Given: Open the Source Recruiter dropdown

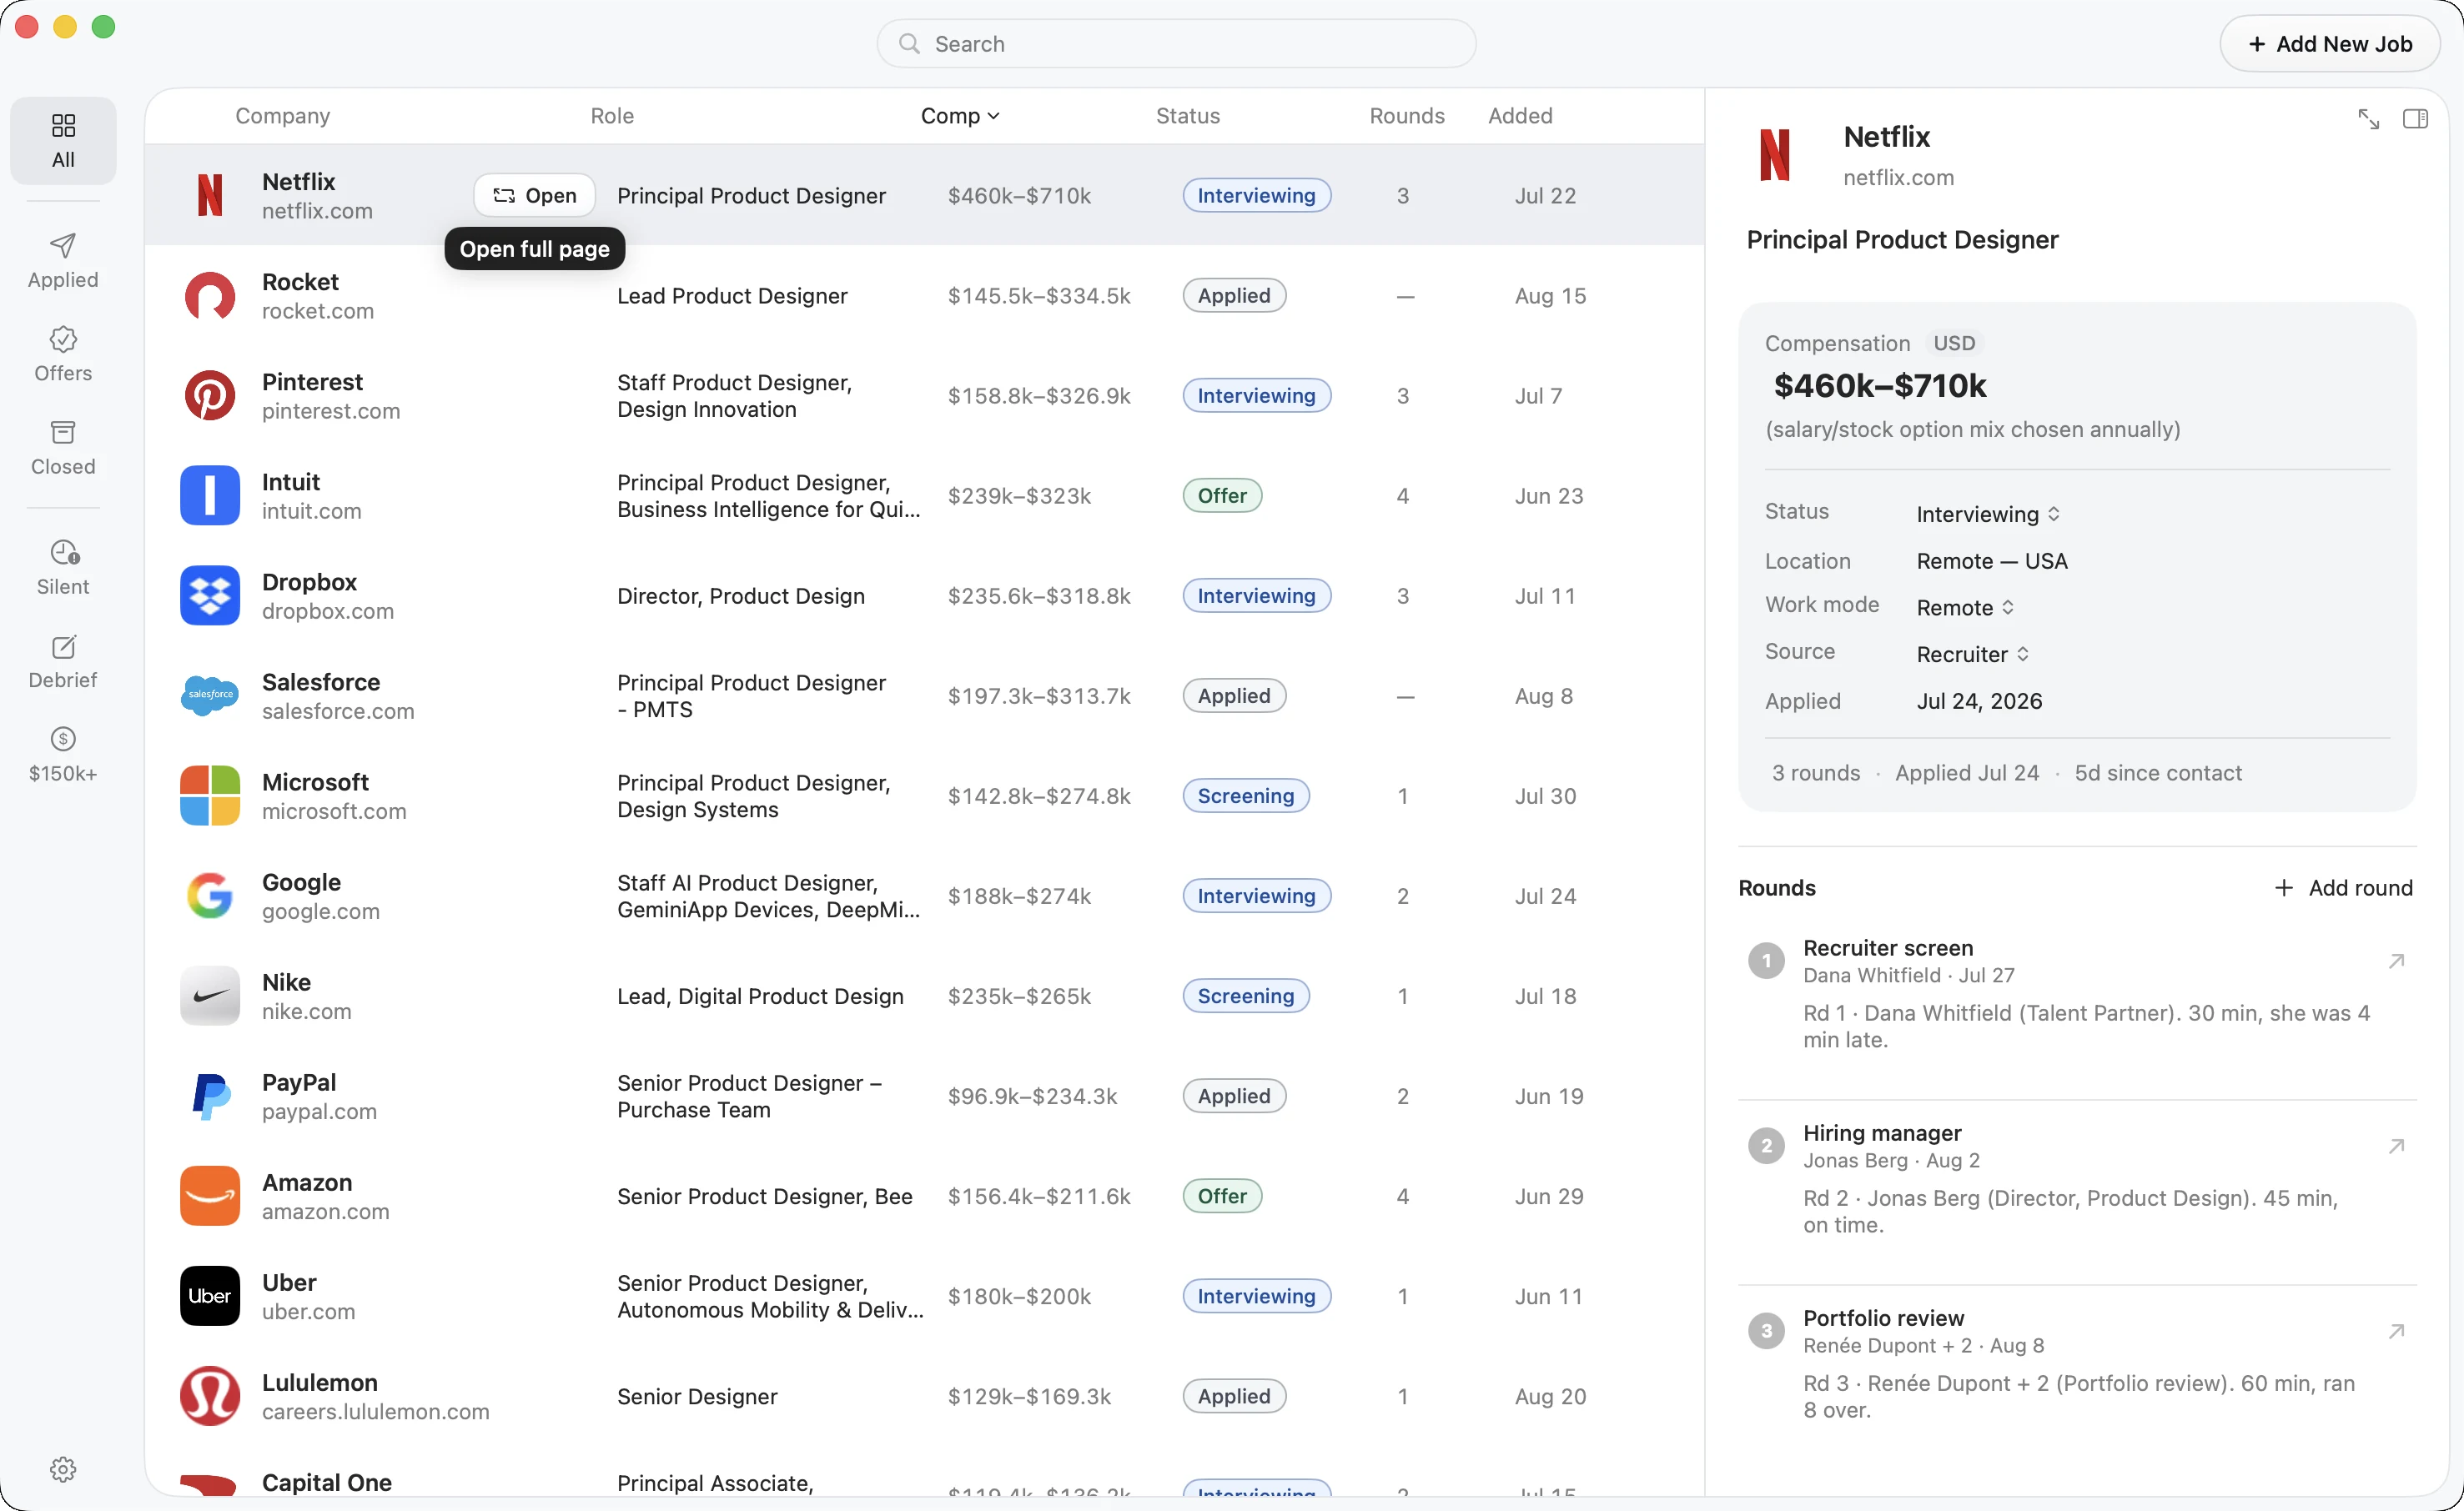Looking at the screenshot, I should (1973, 654).
